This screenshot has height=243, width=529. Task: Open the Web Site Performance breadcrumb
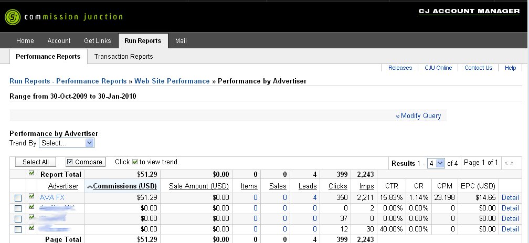coord(172,81)
